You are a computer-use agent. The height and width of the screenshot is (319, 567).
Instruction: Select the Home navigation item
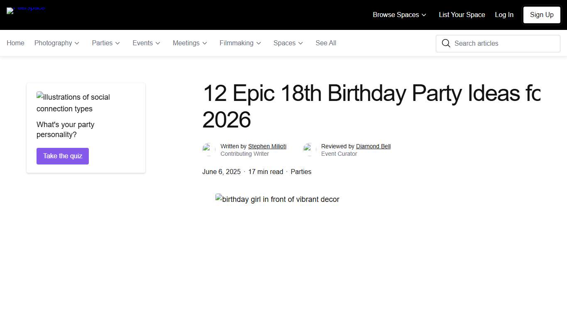(15, 43)
